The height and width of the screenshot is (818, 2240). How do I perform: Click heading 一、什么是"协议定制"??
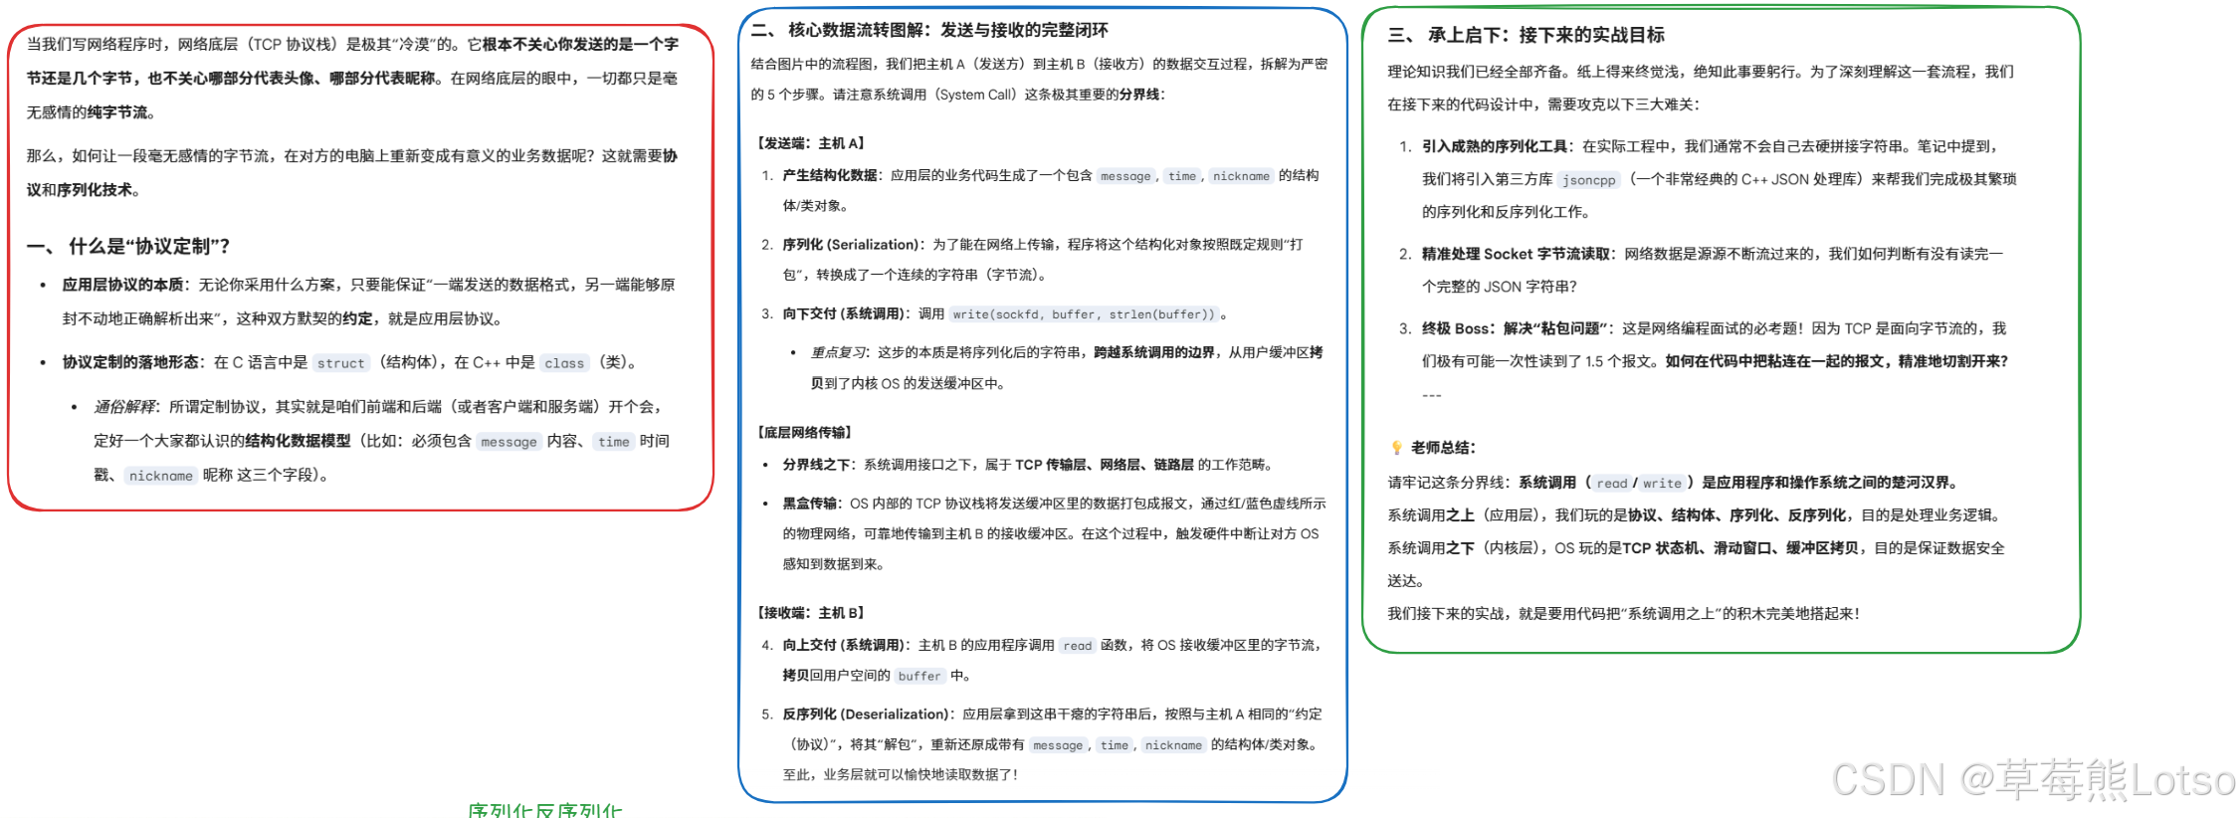pos(128,247)
